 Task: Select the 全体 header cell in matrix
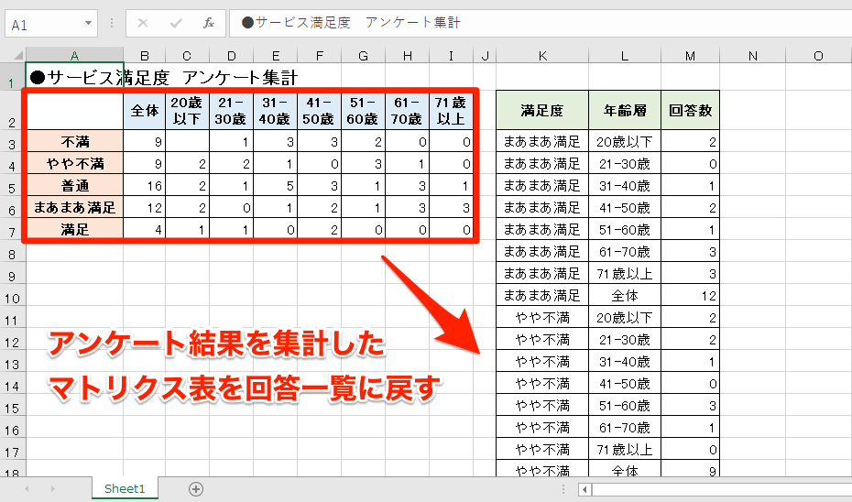(145, 110)
